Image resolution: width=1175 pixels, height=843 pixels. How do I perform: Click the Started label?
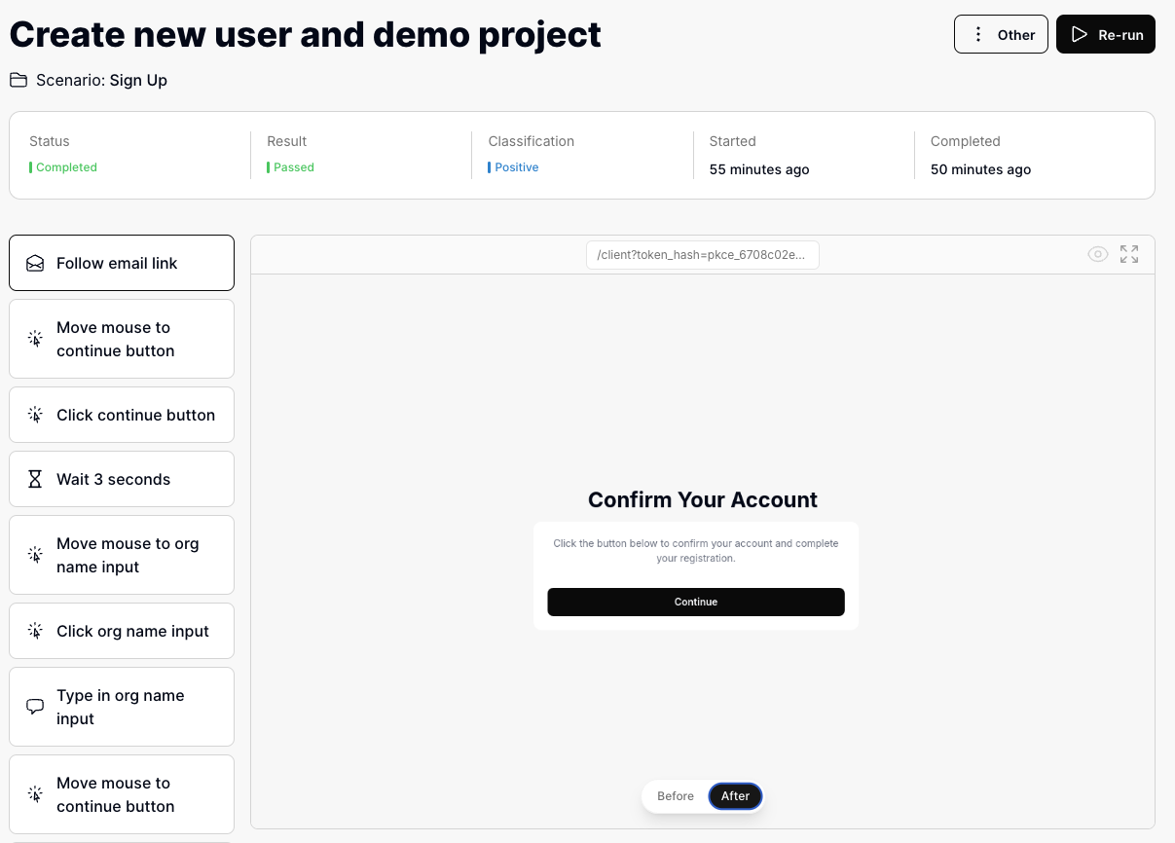[732, 141]
